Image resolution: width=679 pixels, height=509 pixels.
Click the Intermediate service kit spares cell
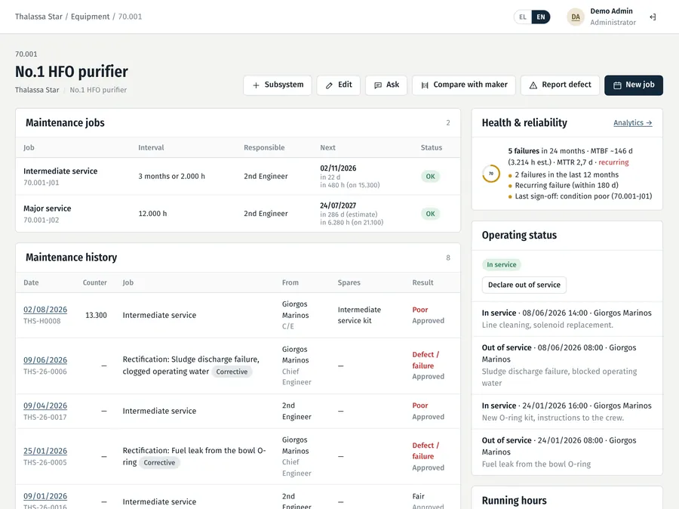359,315
